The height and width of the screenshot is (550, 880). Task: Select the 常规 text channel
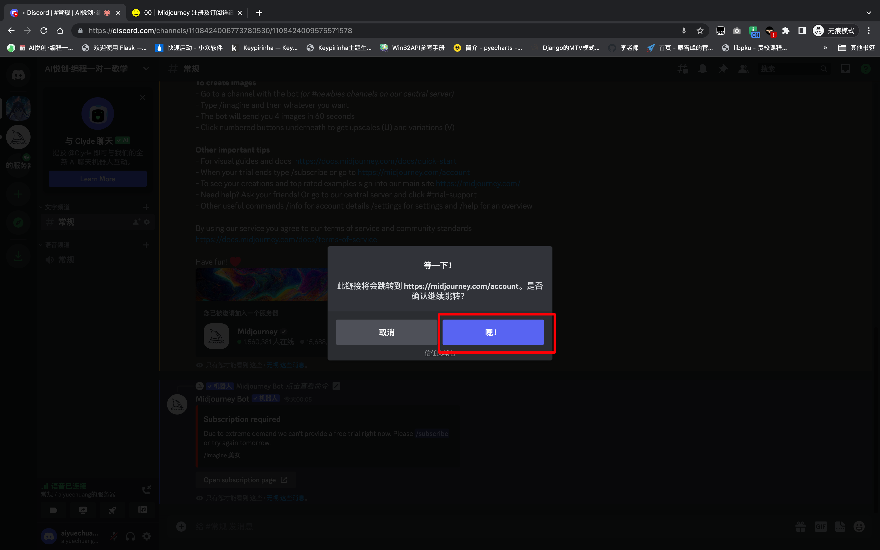tap(98, 222)
